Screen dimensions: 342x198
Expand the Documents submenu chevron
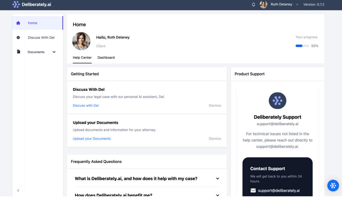(54, 52)
